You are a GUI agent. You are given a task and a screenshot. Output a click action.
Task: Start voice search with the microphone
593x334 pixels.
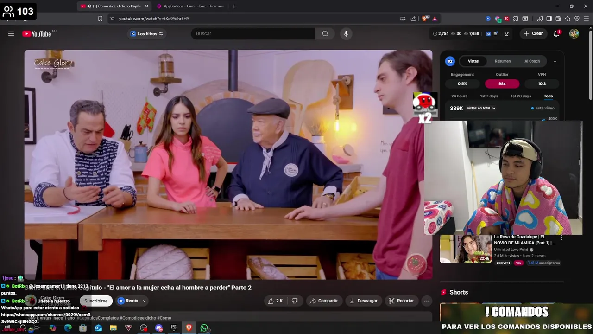click(346, 33)
